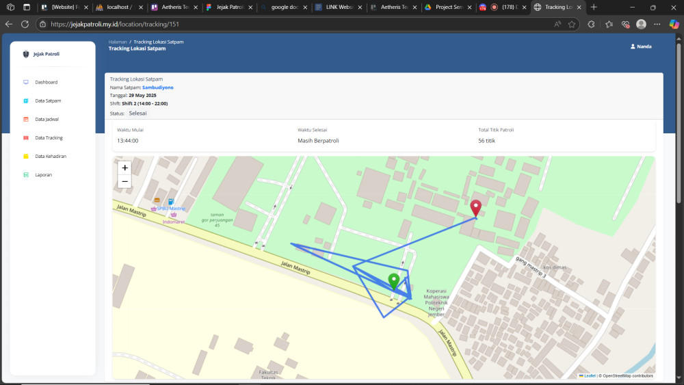Open the workspaces icon in title bar
Screen dimensions: 684x385
(x=11, y=7)
